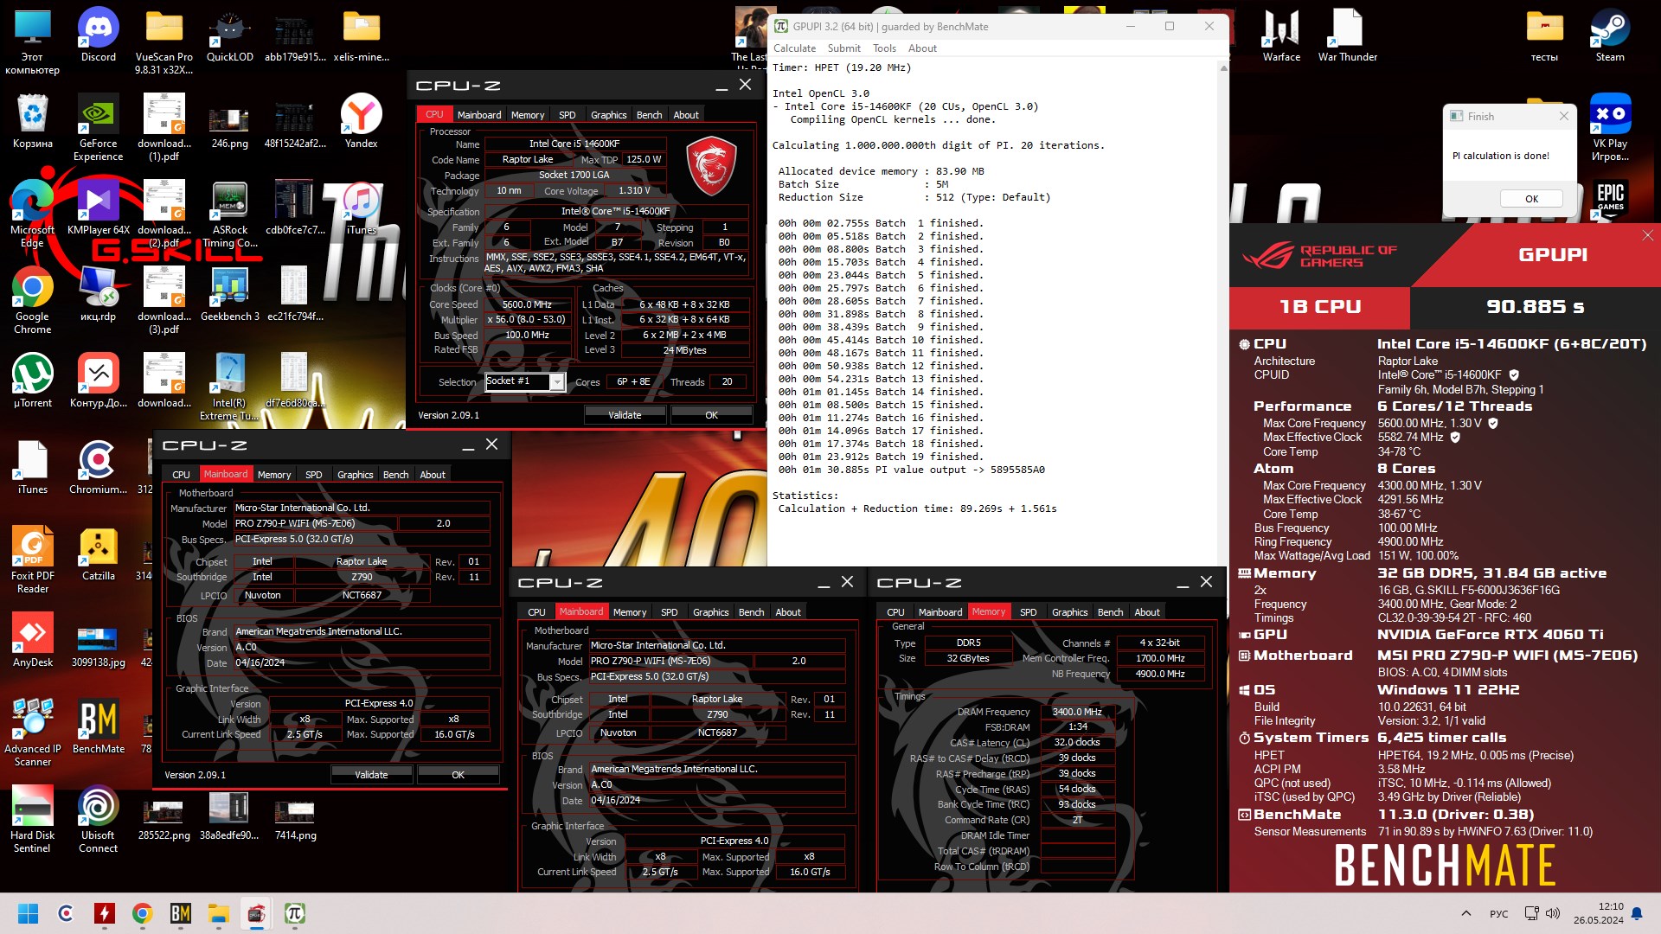The width and height of the screenshot is (1661, 934).
Task: Open volume control in system tray
Action: (1553, 913)
